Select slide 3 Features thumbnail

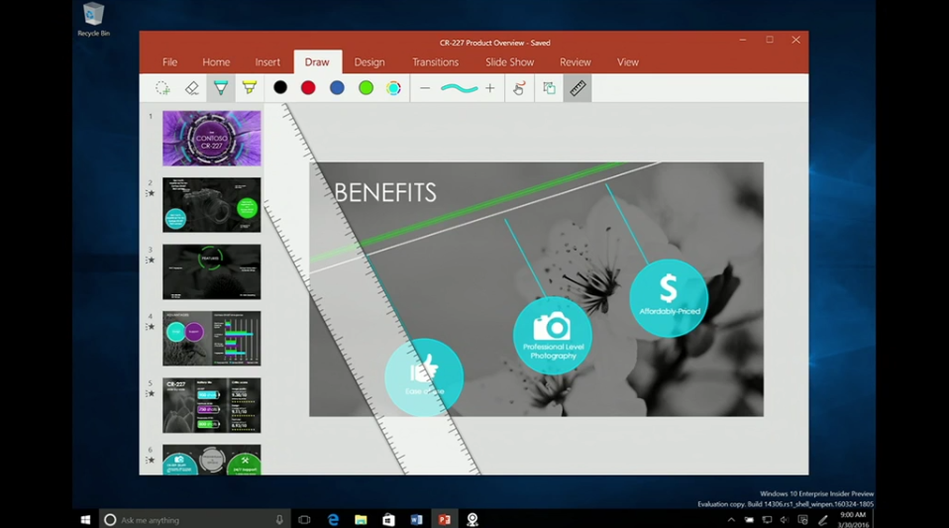click(211, 271)
